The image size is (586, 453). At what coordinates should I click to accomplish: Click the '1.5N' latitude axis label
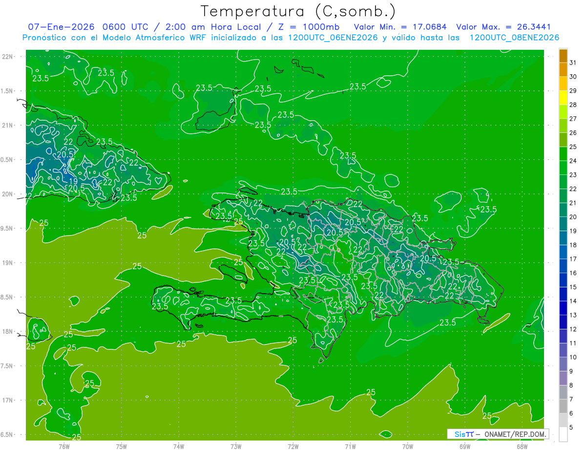(x=7, y=91)
